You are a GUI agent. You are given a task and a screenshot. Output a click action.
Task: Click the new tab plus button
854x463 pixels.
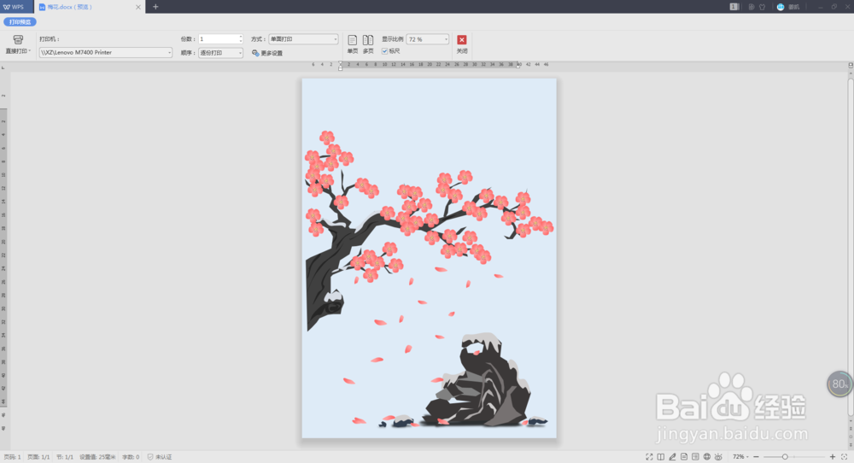pyautogui.click(x=155, y=7)
